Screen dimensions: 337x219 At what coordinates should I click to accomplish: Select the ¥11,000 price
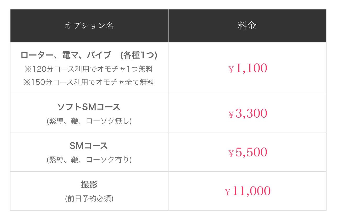click(248, 191)
